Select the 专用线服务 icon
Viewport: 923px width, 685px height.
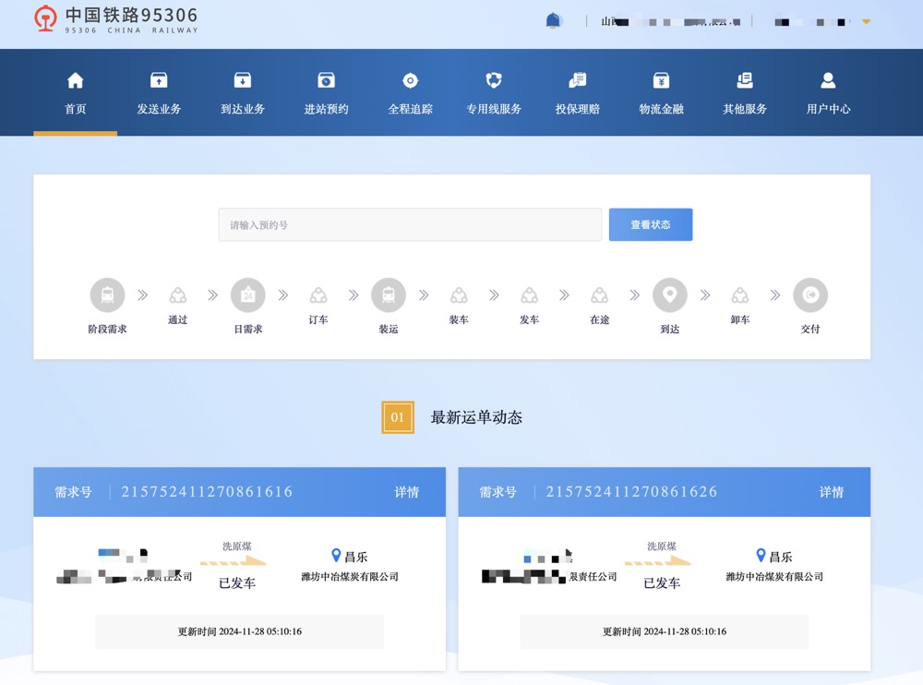[494, 81]
